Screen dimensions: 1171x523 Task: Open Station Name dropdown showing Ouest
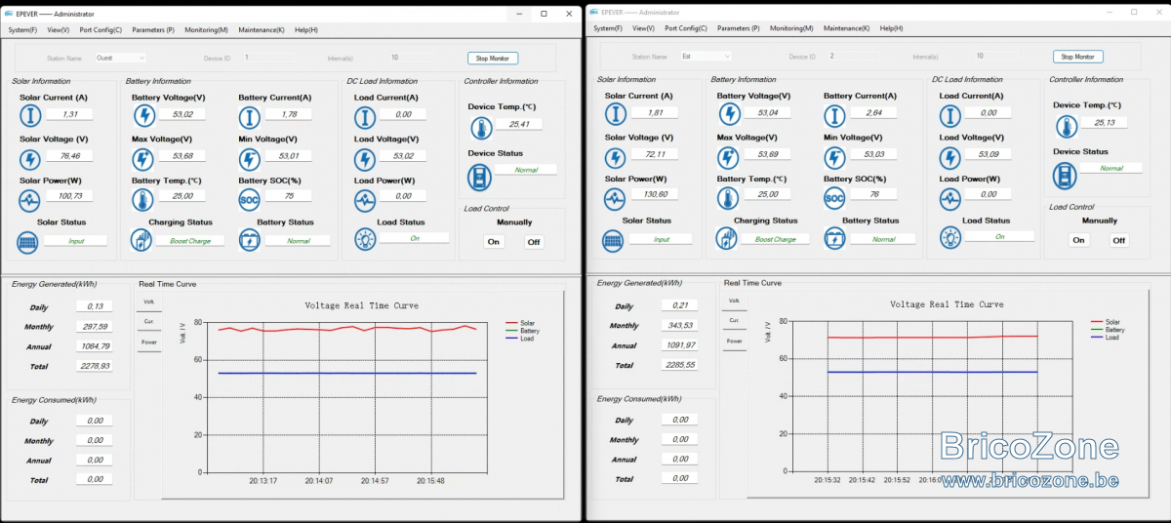(120, 58)
